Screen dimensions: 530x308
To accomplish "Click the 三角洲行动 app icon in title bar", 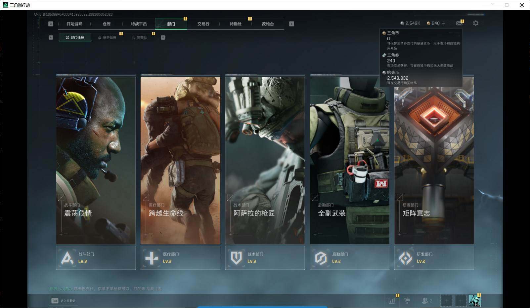I will pyautogui.click(x=5, y=5).
